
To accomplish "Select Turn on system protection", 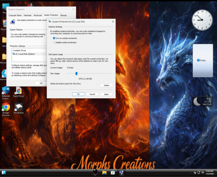I will point(65,38).
